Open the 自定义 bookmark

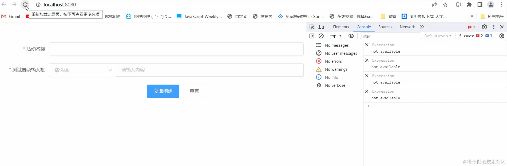tap(237, 16)
